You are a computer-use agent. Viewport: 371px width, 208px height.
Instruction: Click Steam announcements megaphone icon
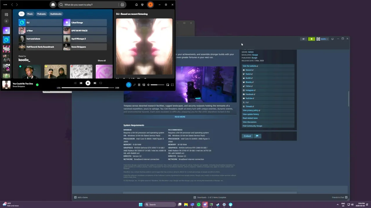303,39
